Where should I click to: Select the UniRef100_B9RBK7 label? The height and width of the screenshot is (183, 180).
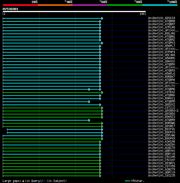coord(161,77)
